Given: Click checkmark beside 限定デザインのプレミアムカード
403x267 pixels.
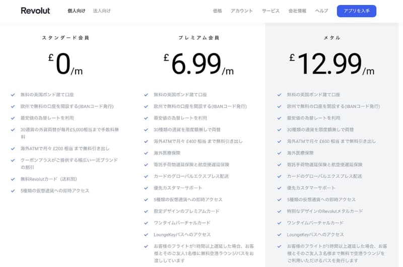Looking at the screenshot, I should tap(146, 211).
